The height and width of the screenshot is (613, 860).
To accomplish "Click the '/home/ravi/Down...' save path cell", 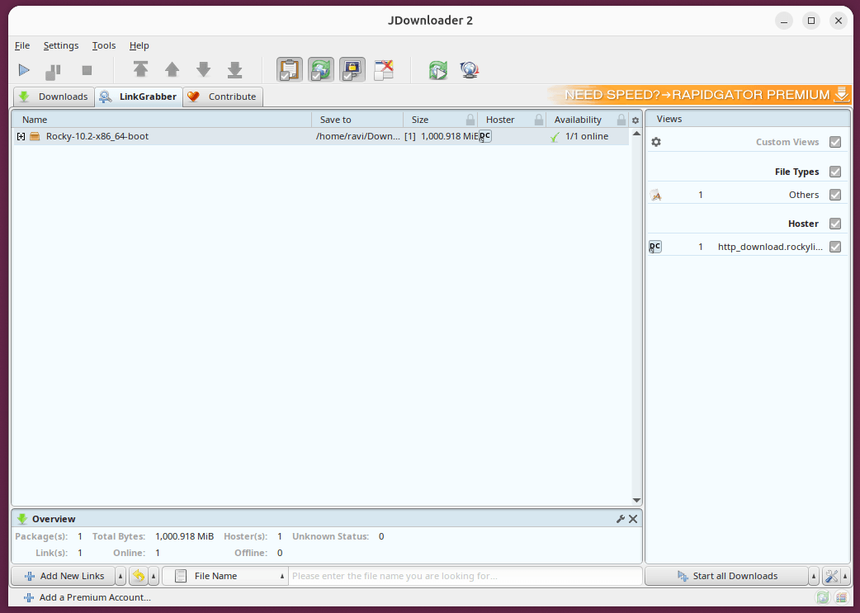I will coord(357,136).
